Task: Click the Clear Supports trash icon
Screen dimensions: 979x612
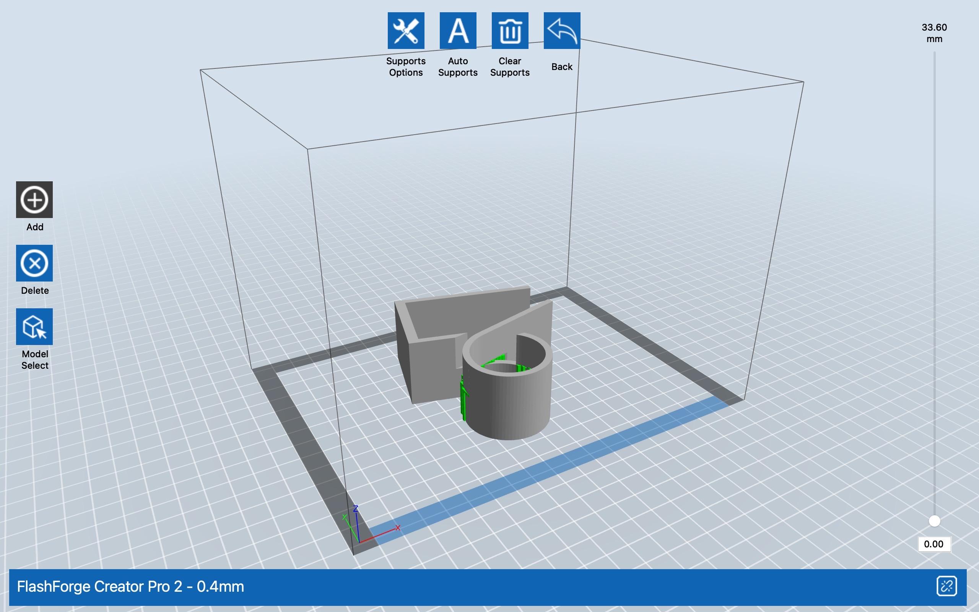Action: (x=510, y=30)
